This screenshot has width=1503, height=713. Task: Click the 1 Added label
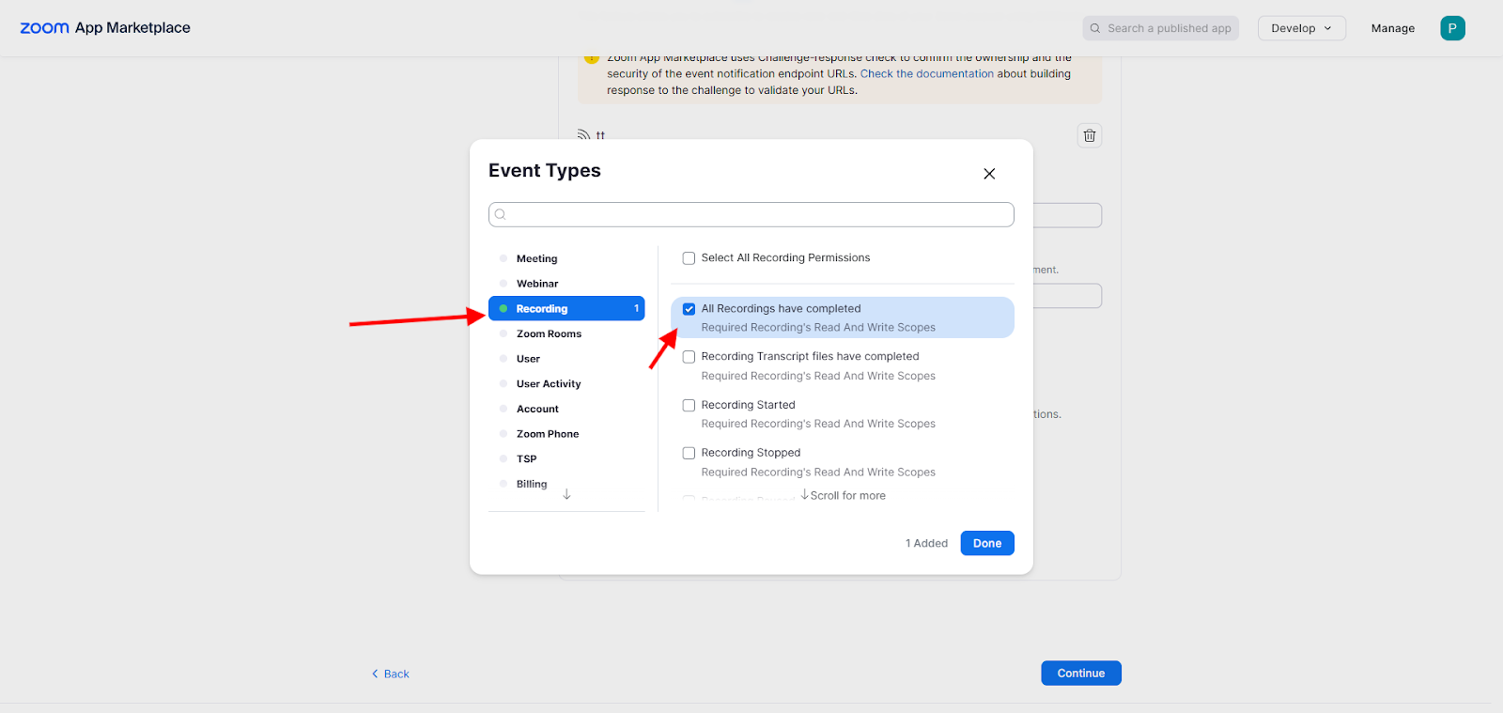(x=926, y=543)
